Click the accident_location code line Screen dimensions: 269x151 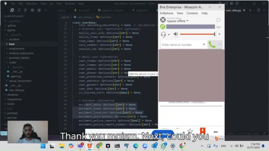tap(110, 113)
